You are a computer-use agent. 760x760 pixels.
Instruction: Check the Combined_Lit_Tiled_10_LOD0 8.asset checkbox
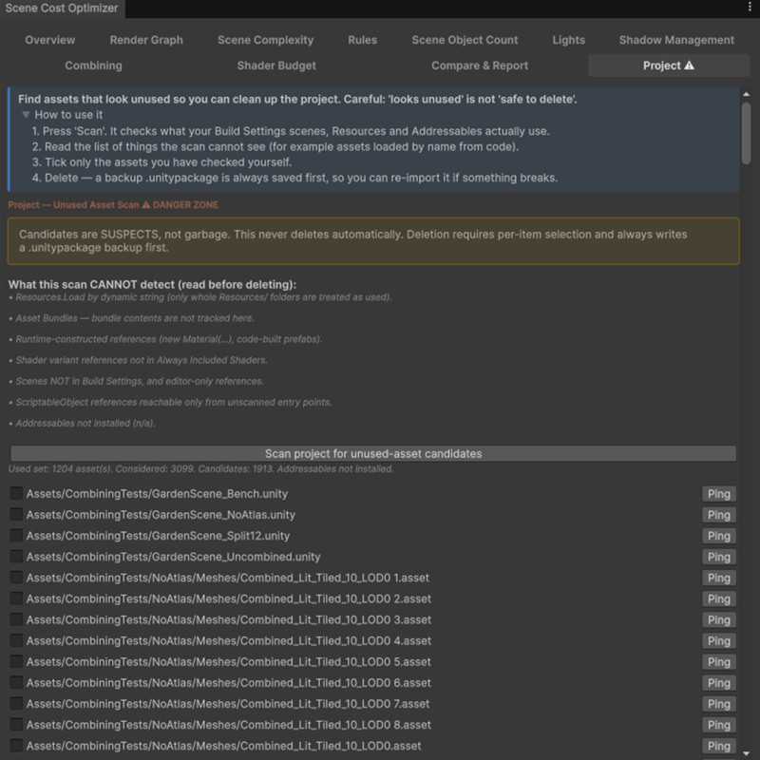click(16, 725)
